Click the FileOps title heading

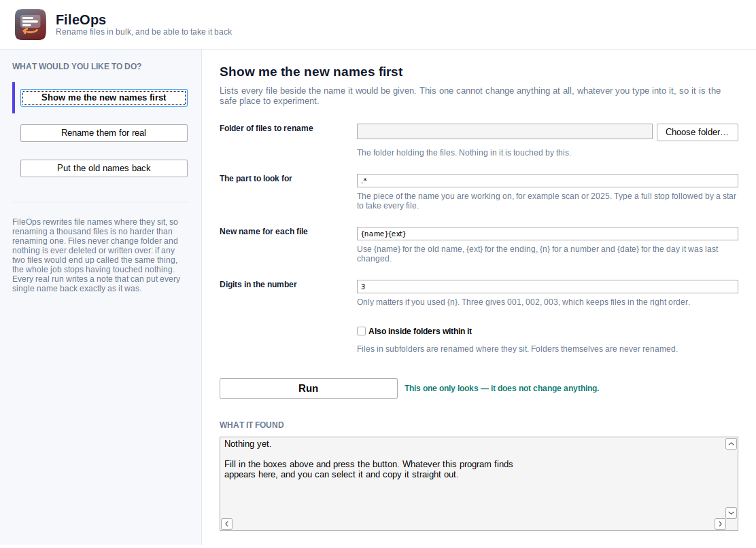(x=80, y=20)
